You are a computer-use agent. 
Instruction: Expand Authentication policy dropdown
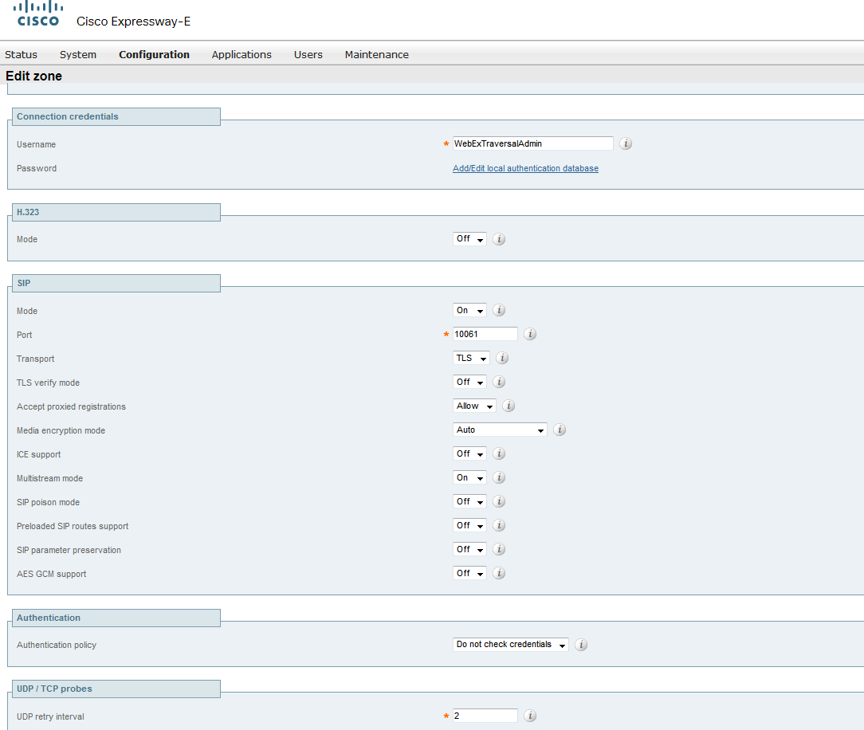[511, 645]
